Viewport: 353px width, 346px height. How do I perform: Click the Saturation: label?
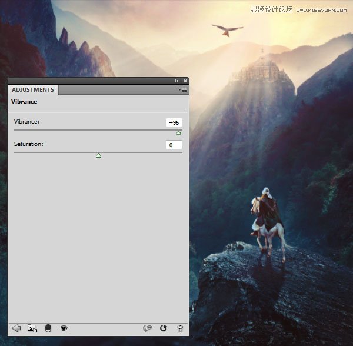pyautogui.click(x=29, y=144)
